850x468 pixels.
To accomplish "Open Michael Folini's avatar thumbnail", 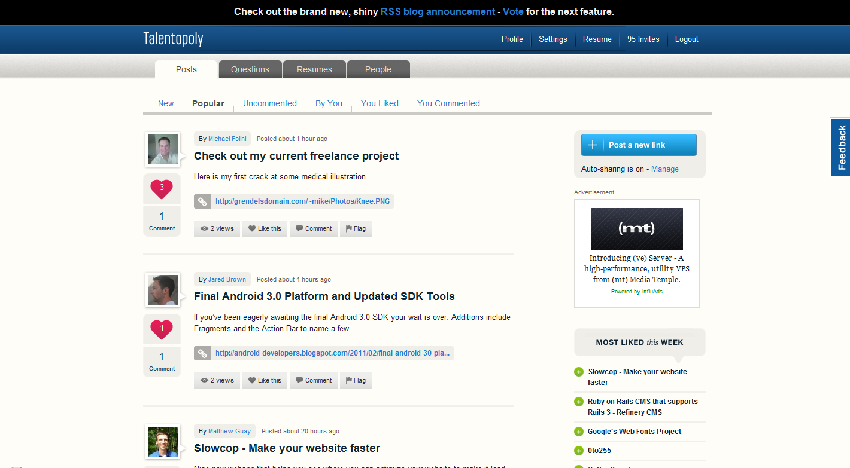I will [x=162, y=149].
